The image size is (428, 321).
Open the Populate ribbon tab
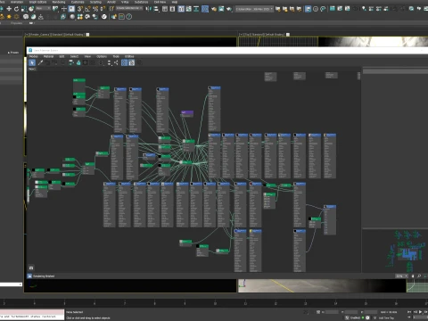tap(16, 23)
